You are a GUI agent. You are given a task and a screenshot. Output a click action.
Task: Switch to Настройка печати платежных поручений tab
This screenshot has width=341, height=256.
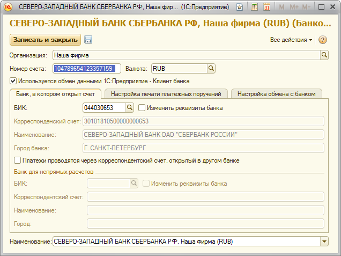[166, 94]
